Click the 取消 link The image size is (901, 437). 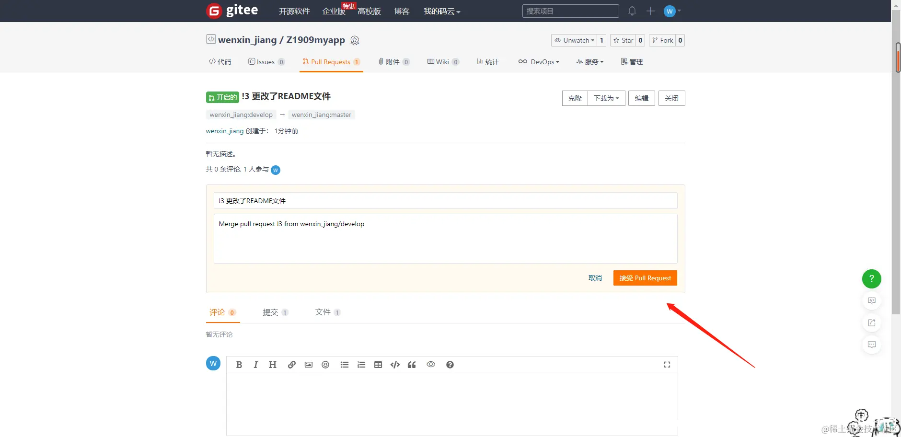click(x=595, y=278)
